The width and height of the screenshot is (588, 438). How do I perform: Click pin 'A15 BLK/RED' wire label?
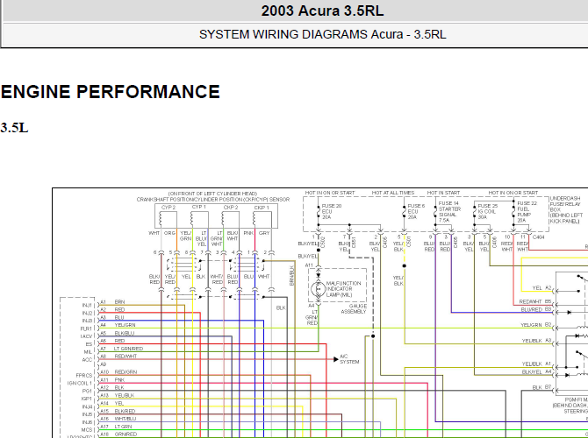[x=118, y=411]
